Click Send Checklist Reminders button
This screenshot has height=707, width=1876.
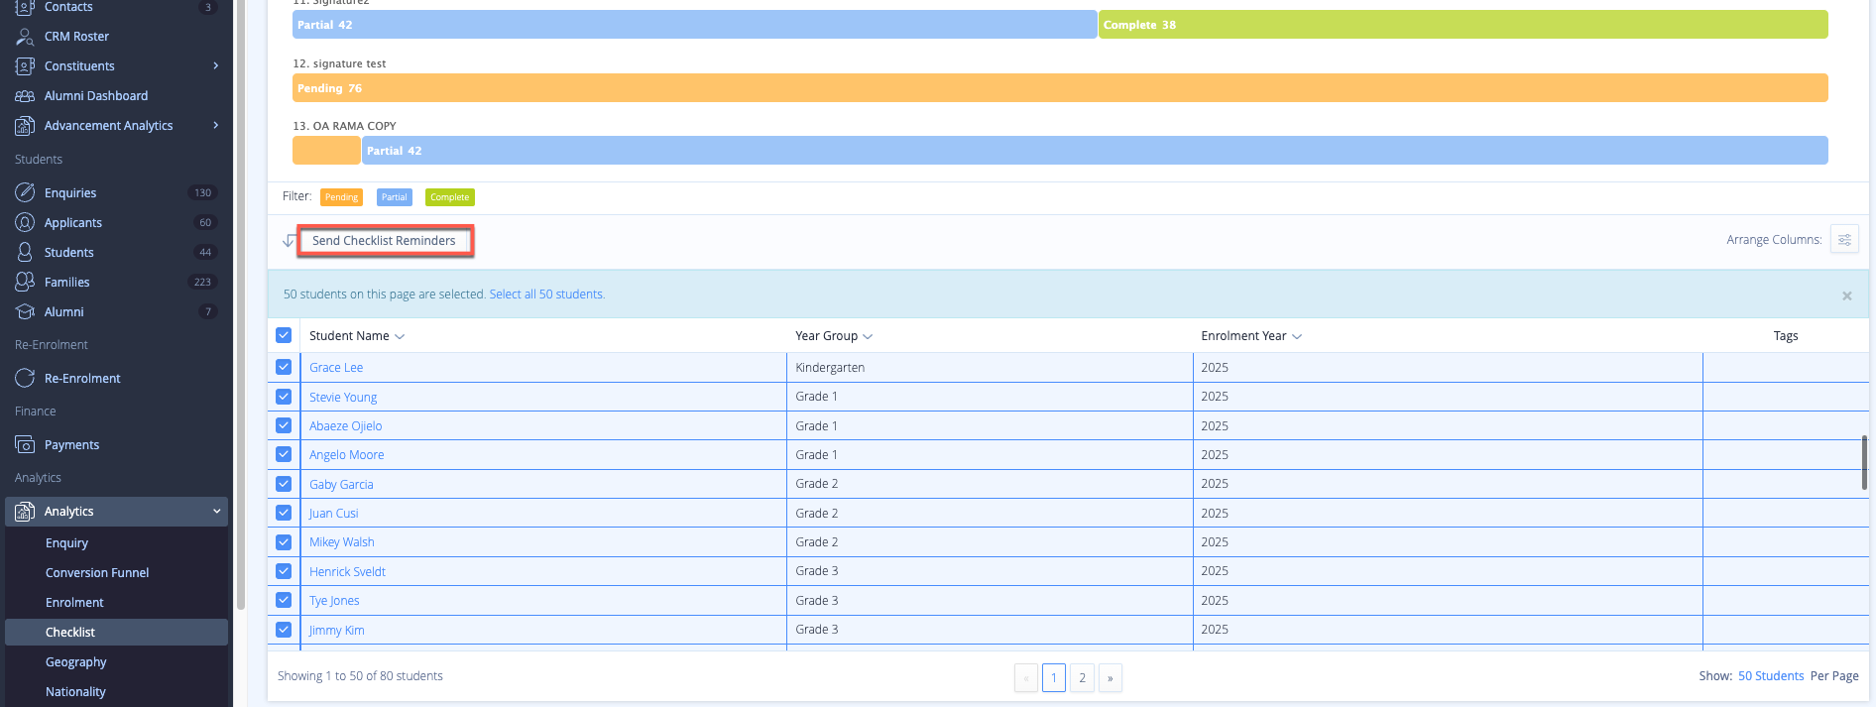[384, 241]
